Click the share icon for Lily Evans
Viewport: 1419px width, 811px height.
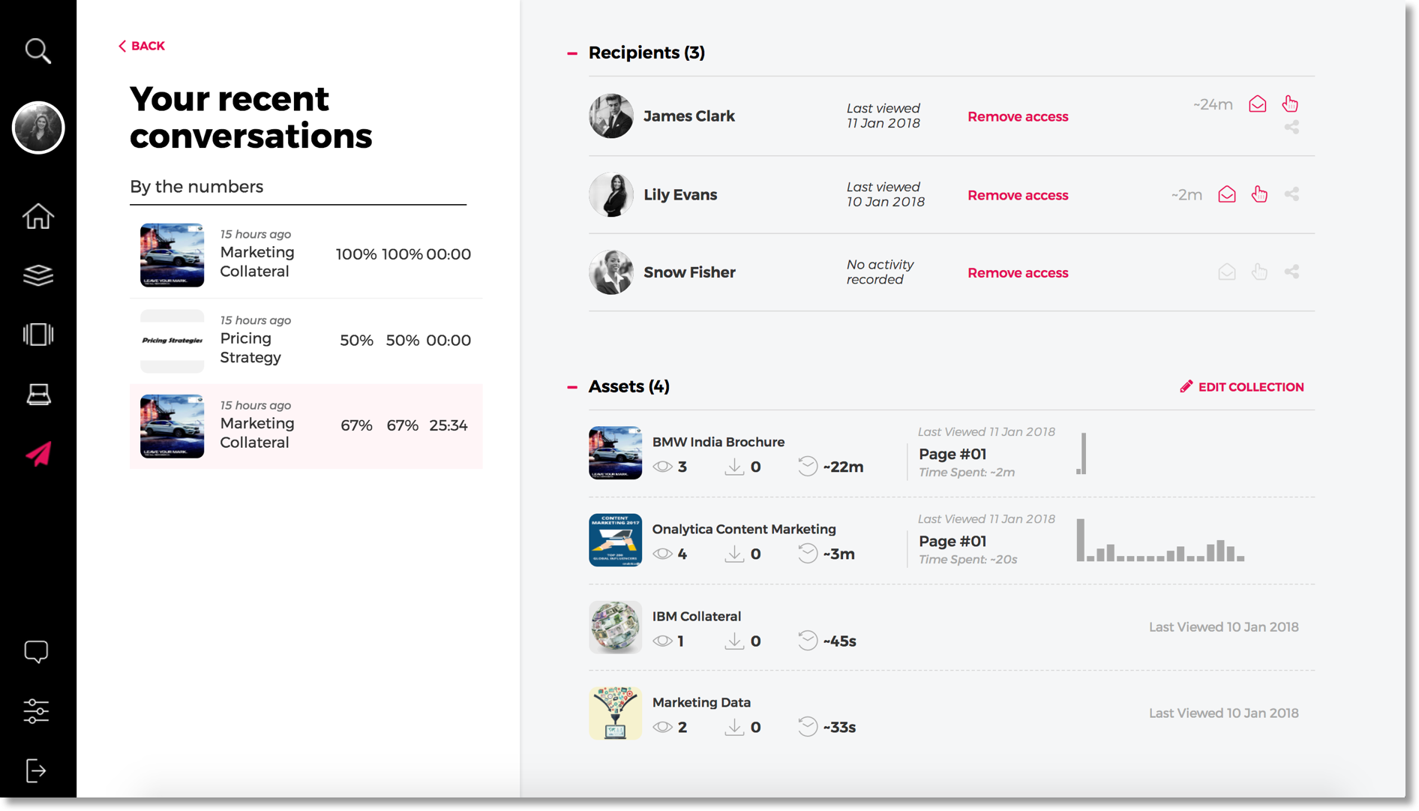1291,194
